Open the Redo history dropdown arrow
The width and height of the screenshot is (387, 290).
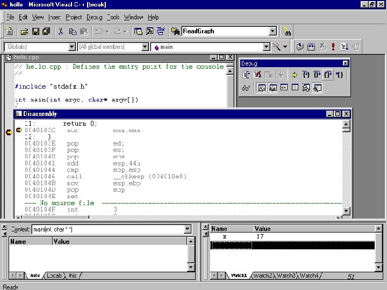tap(125, 32)
